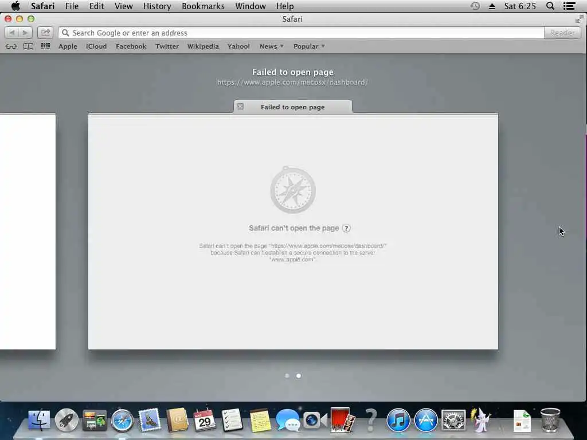Open iTunes music note in Dock
The image size is (587, 440).
[398, 420]
